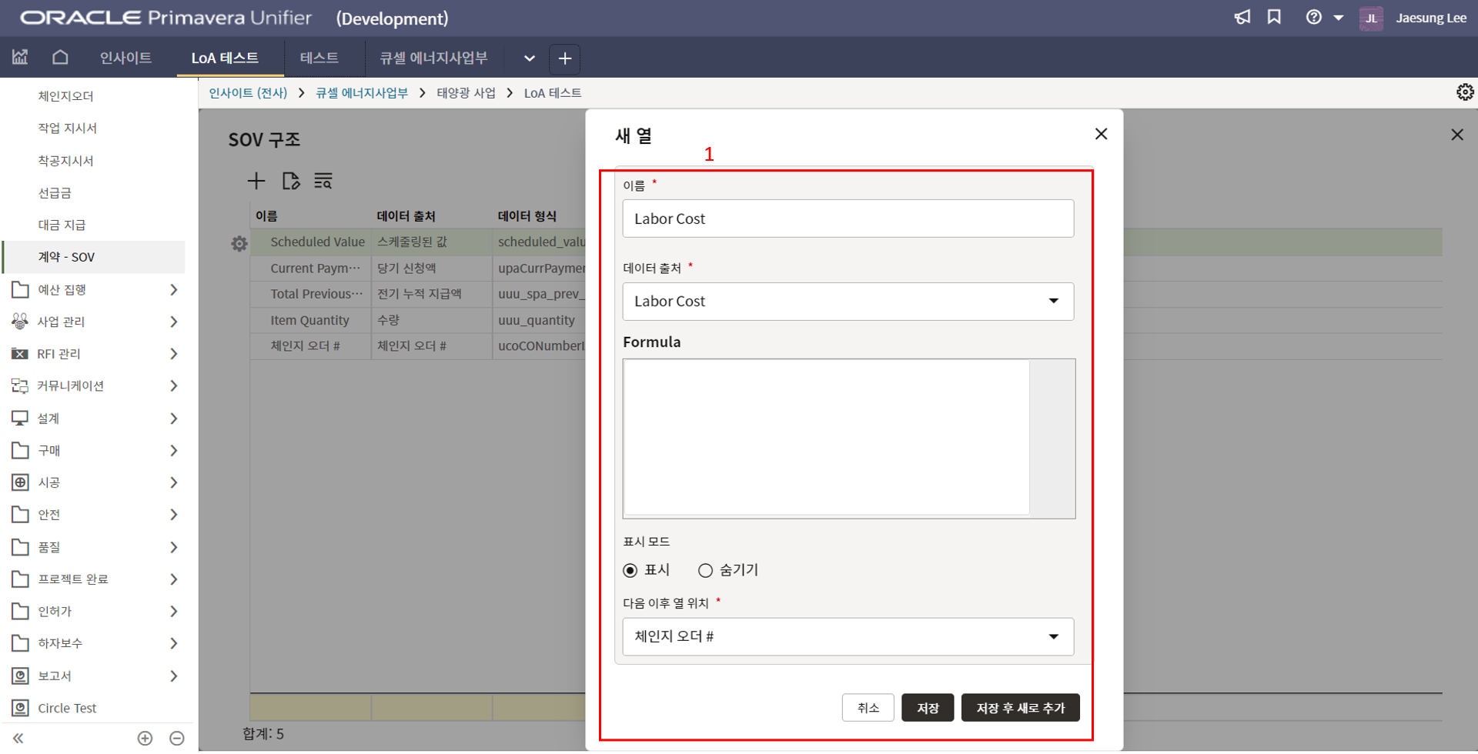Click the 저장 button

click(927, 708)
